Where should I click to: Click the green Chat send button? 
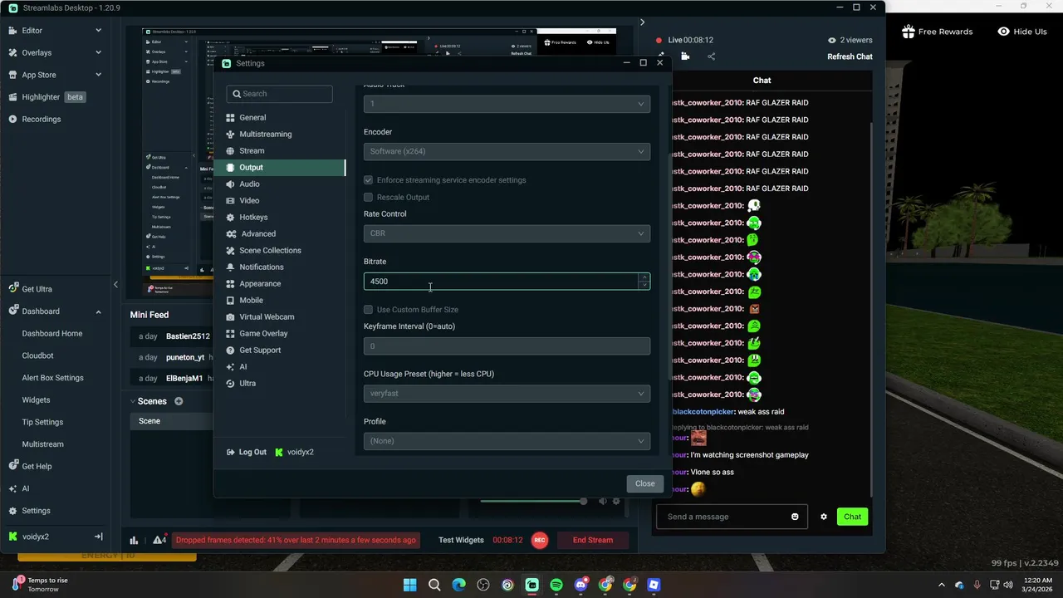[x=852, y=517]
